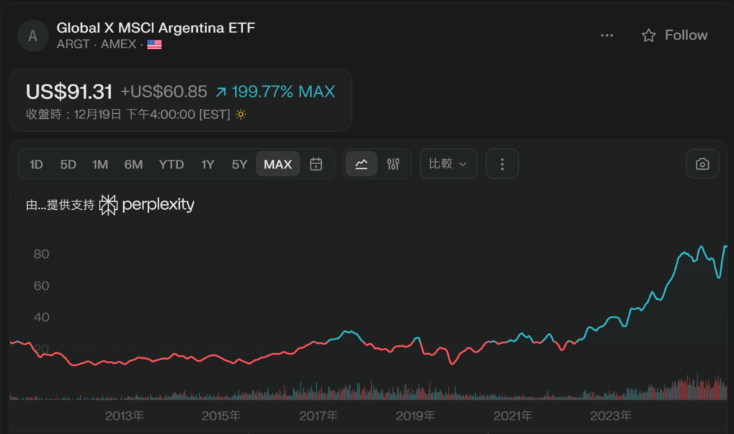Switch chart to 1M range
Viewport: 734px width, 434px height.
(100, 164)
